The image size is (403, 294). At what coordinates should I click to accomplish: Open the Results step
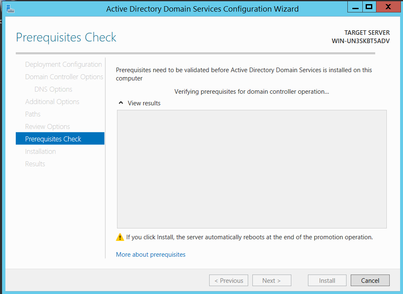[x=35, y=164]
